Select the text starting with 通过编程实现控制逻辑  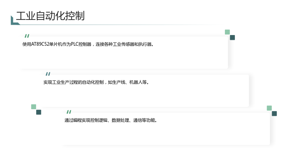tap(111, 120)
